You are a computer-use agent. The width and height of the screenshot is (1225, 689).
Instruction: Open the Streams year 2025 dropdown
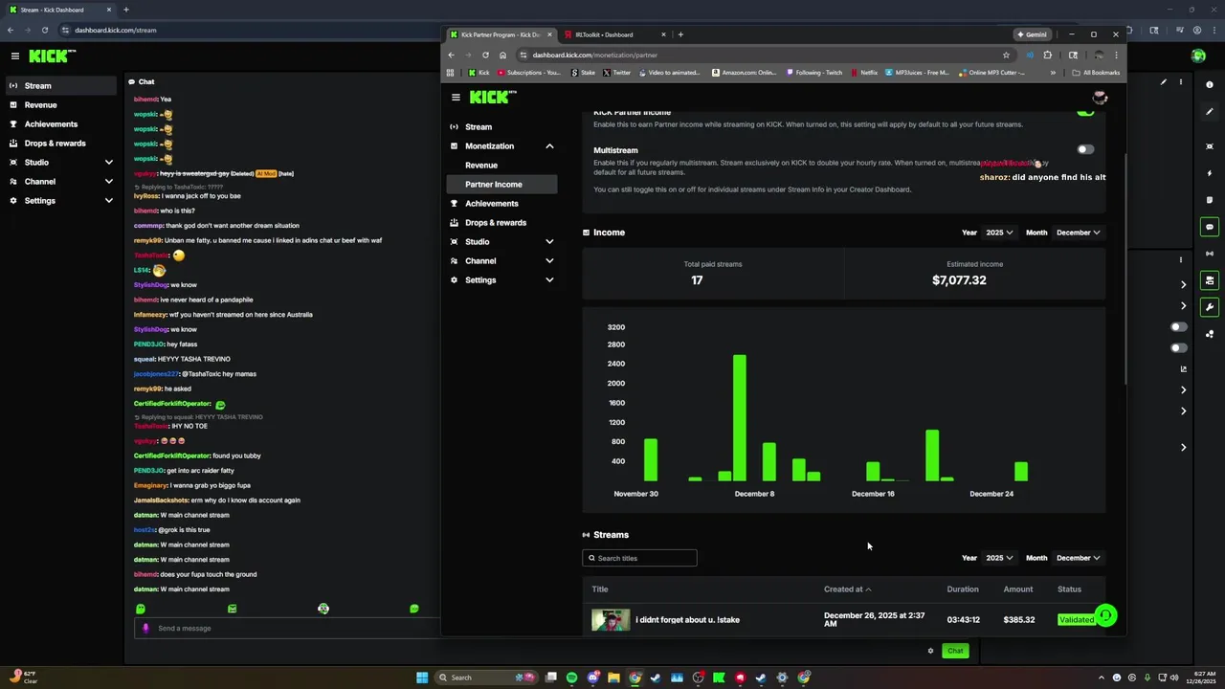pyautogui.click(x=999, y=558)
